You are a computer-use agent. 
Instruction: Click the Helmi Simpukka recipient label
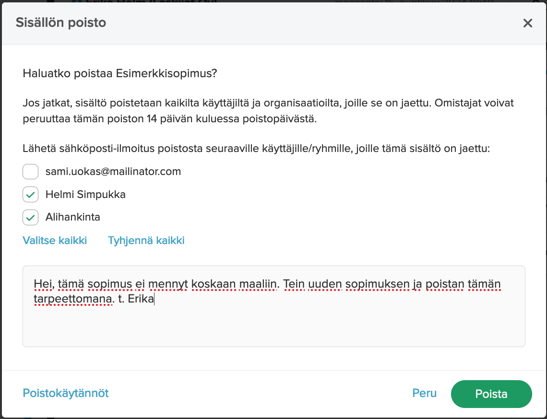pos(85,195)
